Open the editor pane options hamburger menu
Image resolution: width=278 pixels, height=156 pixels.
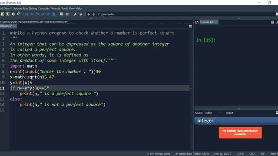(190, 26)
